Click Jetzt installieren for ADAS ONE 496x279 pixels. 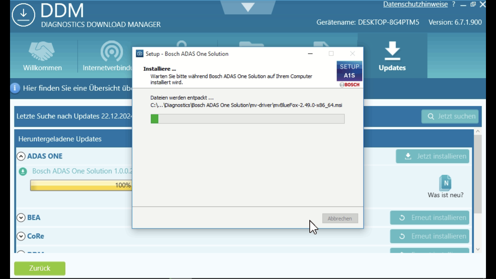click(x=432, y=156)
